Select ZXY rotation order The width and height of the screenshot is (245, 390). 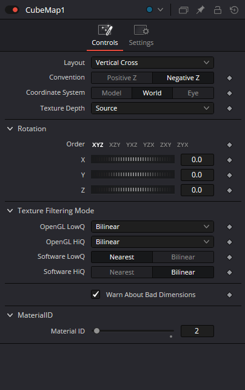[x=166, y=145]
